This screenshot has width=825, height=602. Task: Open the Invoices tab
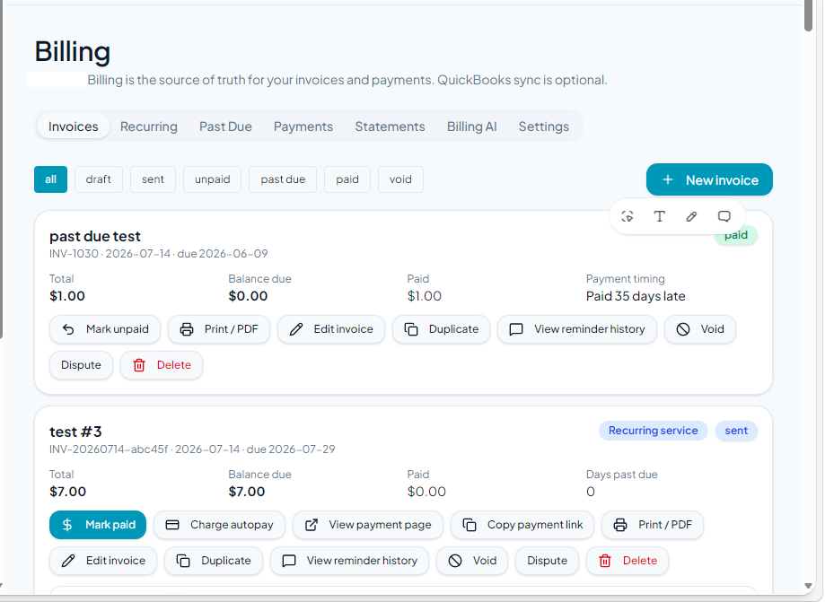[73, 127]
